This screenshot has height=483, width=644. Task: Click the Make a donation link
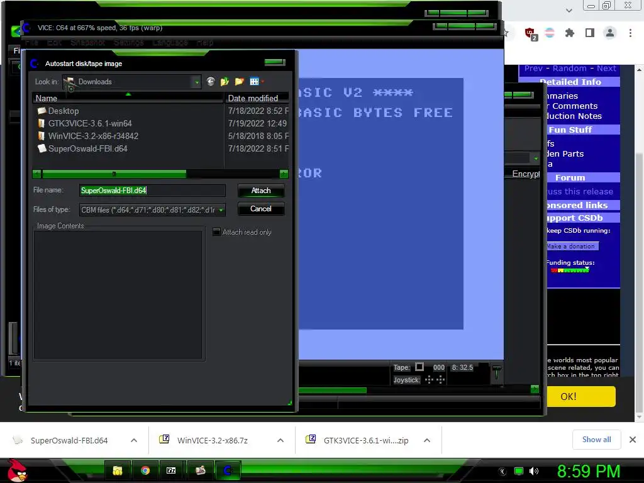(x=572, y=246)
